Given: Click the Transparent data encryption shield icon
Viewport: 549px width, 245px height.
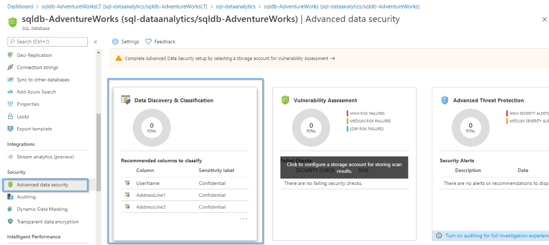Looking at the screenshot, I should [x=10, y=221].
